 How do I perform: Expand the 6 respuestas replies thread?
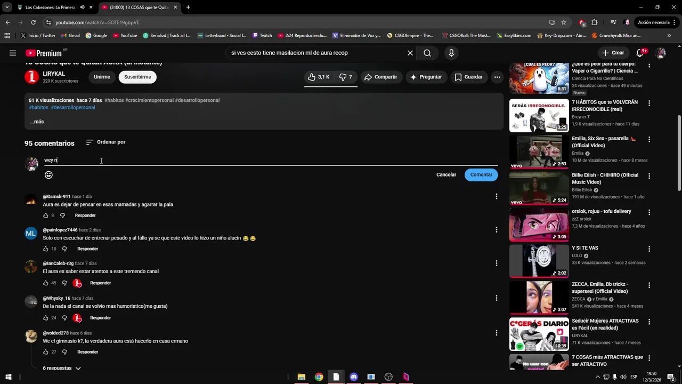click(62, 368)
